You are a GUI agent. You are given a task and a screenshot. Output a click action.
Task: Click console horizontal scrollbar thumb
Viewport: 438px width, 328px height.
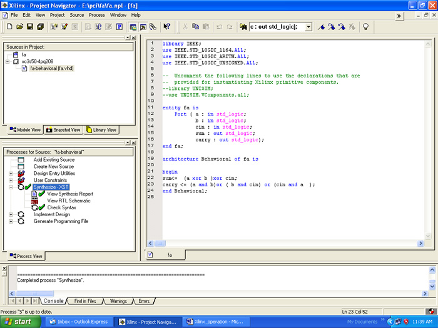[34, 294]
